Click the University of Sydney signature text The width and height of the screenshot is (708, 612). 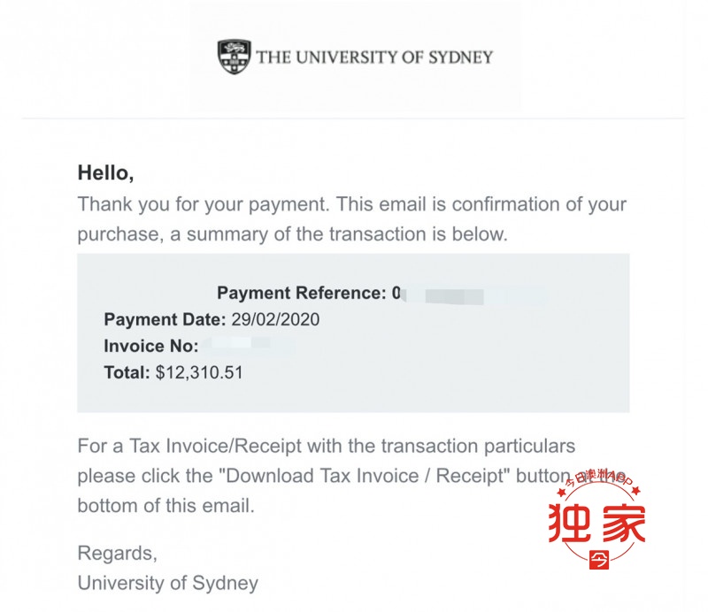pyautogui.click(x=168, y=583)
